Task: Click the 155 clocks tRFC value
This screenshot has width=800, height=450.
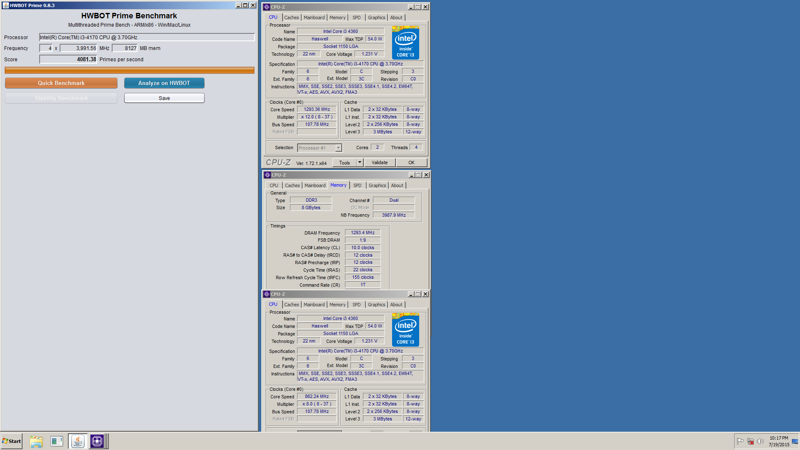Action: (x=362, y=277)
